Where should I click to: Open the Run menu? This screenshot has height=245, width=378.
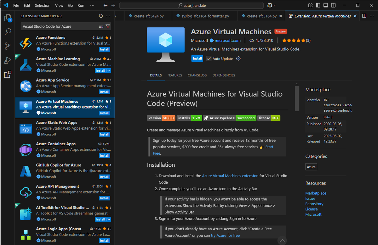click(81, 5)
